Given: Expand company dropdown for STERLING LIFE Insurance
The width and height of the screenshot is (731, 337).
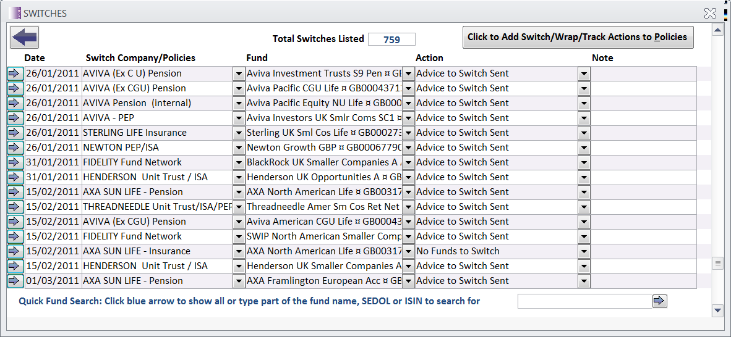Looking at the screenshot, I should (x=239, y=133).
